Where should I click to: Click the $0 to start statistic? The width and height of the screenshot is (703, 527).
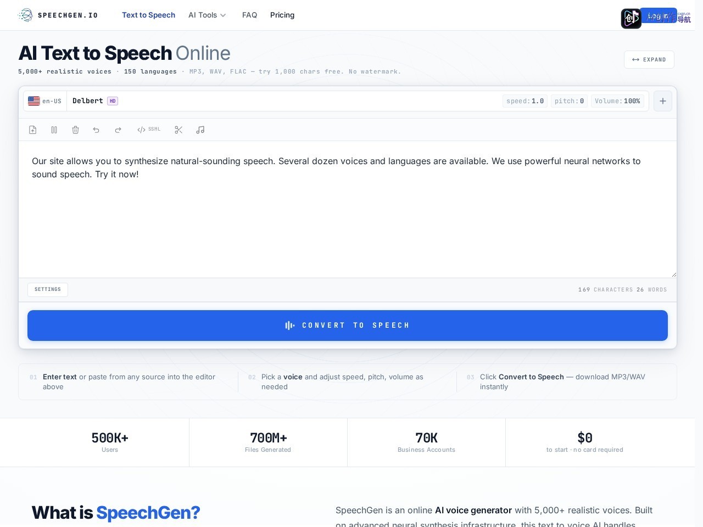584,442
